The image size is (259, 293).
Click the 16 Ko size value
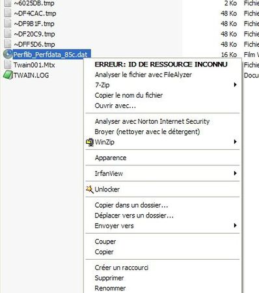click(229, 55)
